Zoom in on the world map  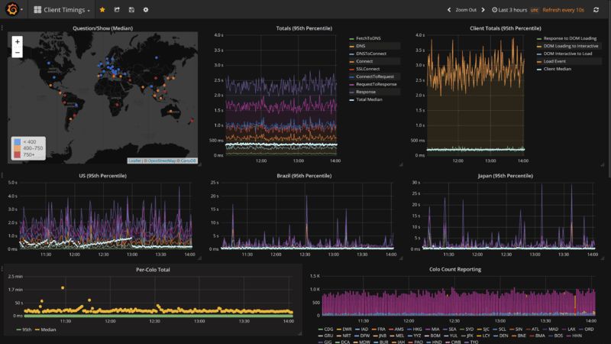pos(17,42)
